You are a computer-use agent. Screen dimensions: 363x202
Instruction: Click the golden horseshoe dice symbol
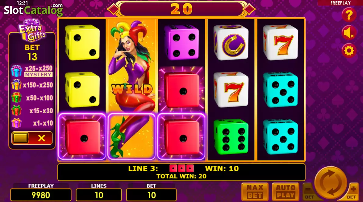click(231, 43)
